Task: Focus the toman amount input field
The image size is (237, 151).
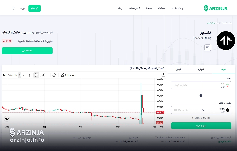Action: [186, 85]
